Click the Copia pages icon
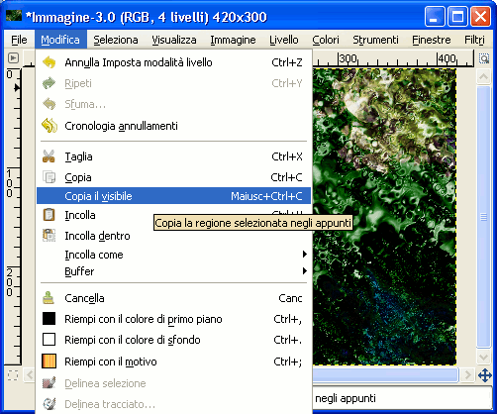 tap(50, 177)
